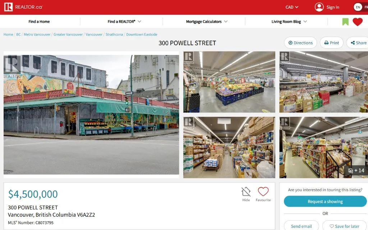Click the REALTOR.ca logo
368x230 pixels.
[x=23, y=7]
